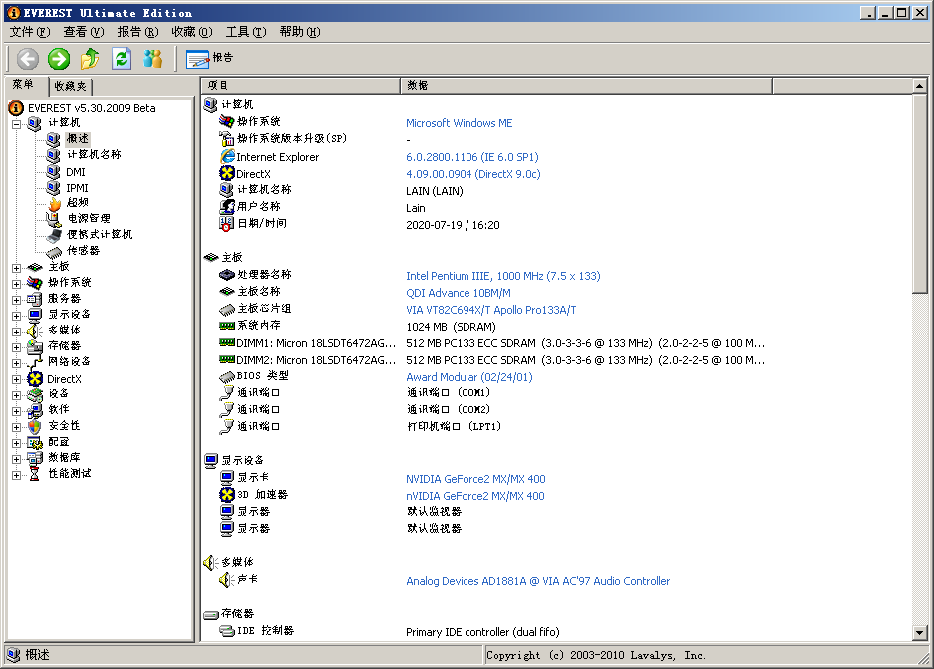Open the 文件(F) menu
Screen dimensions: 934x669
pyautogui.click(x=30, y=32)
